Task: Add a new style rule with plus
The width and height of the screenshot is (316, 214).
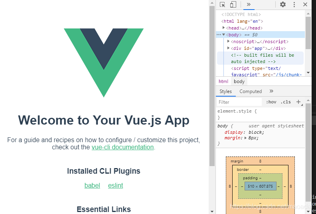Action: click(299, 102)
